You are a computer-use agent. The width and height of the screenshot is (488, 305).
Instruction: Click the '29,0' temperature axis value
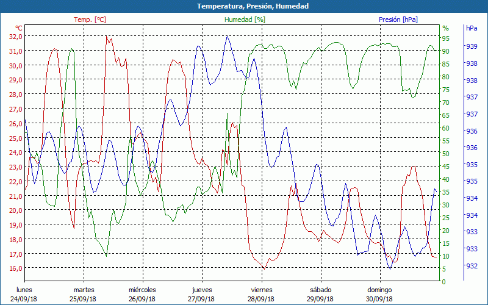pyautogui.click(x=16, y=80)
